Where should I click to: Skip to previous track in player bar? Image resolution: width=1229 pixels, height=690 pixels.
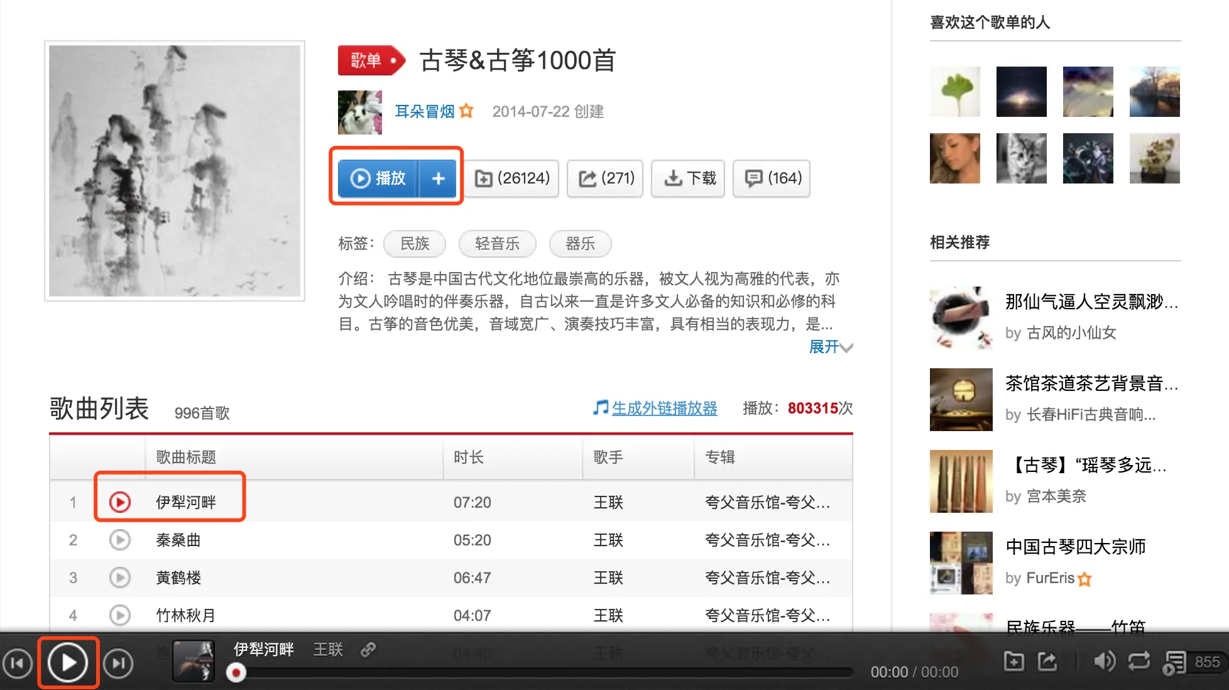tap(18, 663)
